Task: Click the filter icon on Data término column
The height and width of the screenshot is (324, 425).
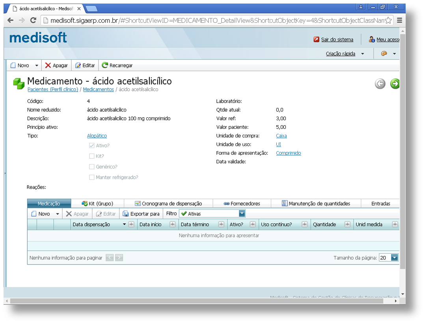Action: point(221,224)
